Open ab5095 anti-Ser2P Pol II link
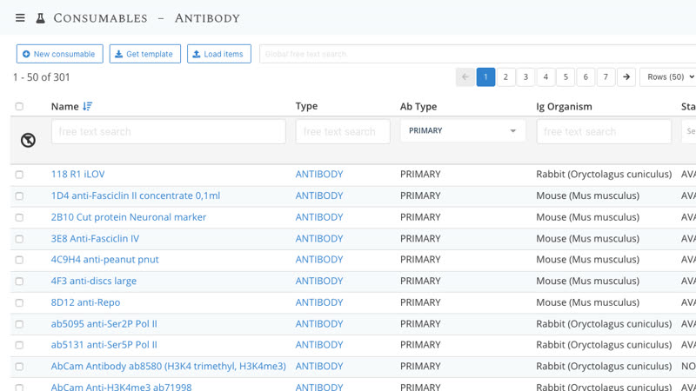696x391 pixels. (x=104, y=323)
